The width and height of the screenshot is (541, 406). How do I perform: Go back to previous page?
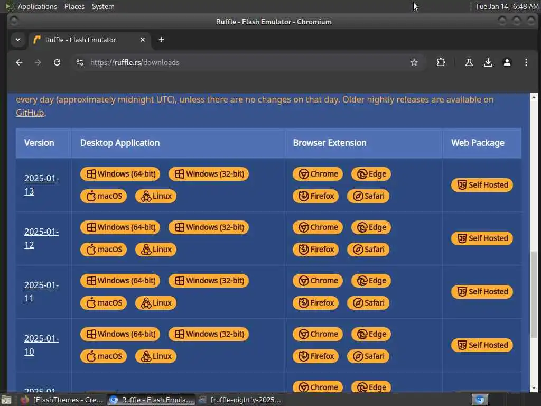(x=19, y=62)
